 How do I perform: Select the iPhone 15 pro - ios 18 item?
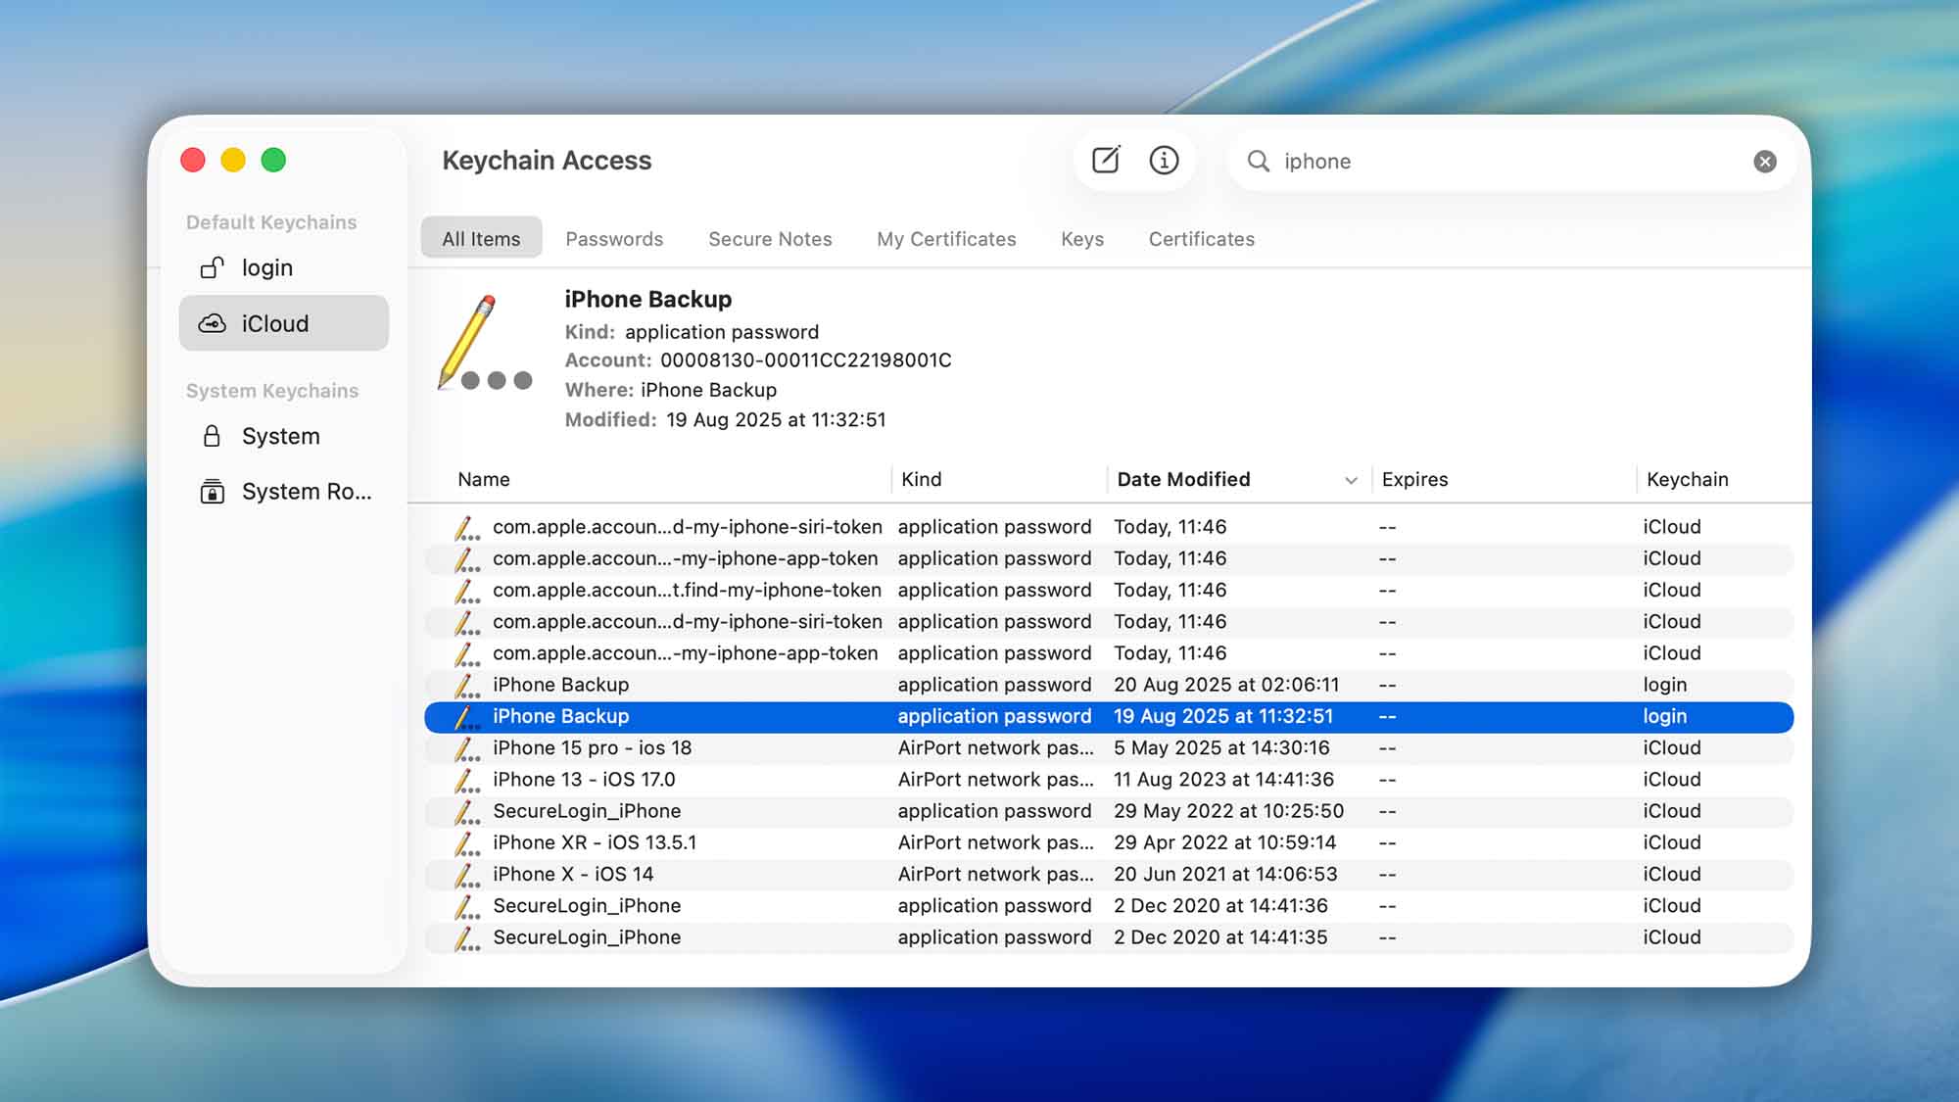(1109, 748)
